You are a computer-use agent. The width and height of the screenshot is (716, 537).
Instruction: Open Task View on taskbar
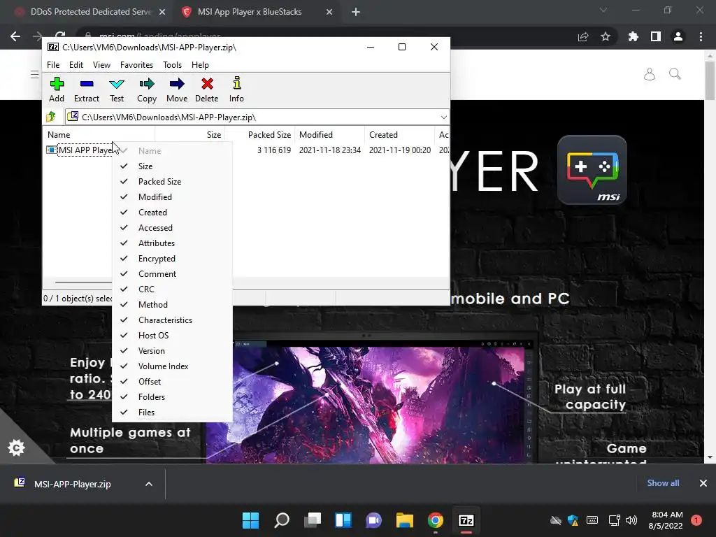313,520
